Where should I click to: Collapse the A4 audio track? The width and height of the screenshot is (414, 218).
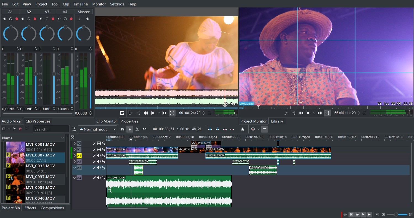(75, 178)
